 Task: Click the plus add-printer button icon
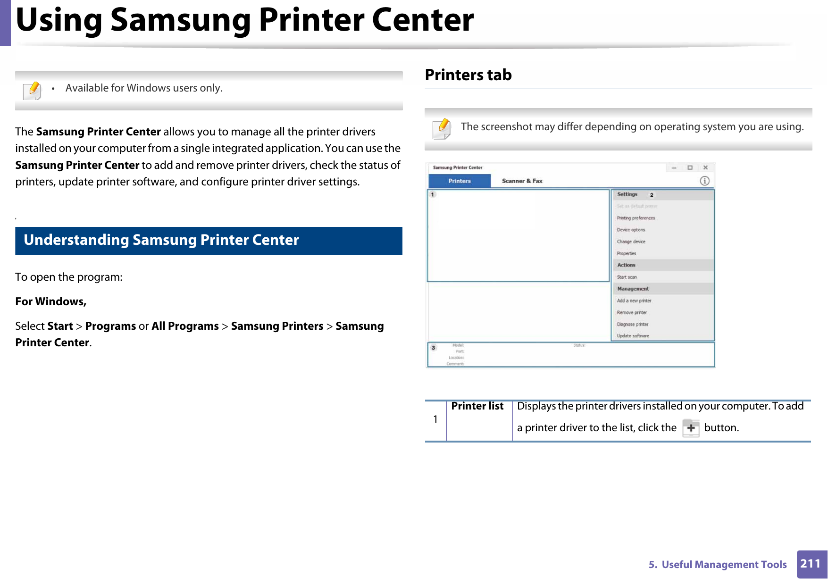pos(691,428)
